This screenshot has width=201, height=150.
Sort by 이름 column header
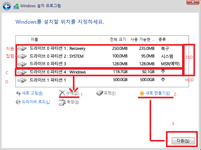pyautogui.click(x=64, y=39)
